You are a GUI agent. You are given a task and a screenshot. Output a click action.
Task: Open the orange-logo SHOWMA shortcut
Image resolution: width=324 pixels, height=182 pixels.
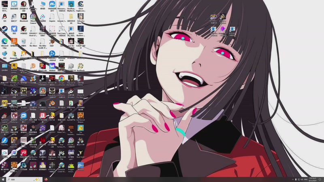52,104
